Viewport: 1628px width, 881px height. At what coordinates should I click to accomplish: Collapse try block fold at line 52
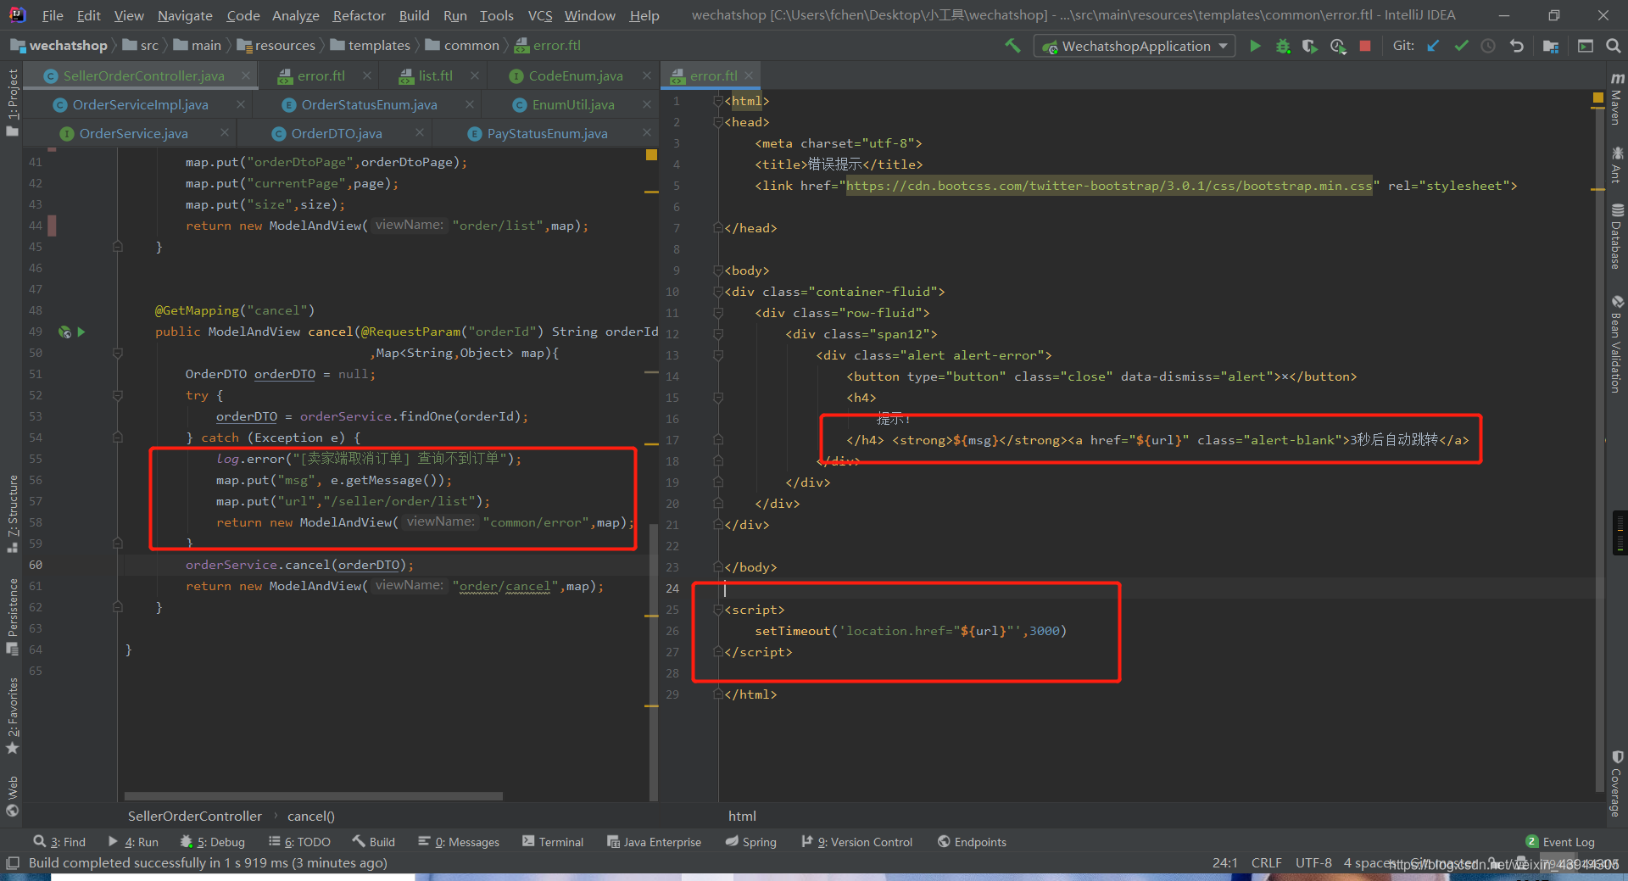[118, 395]
